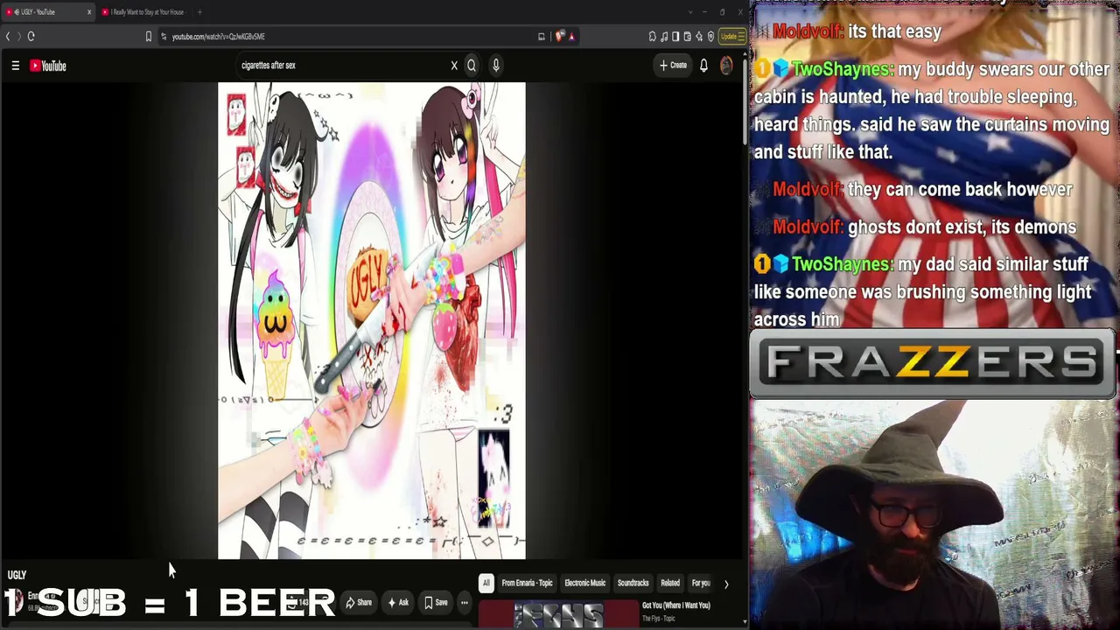Click the Create button on YouTube
The height and width of the screenshot is (630, 1120).
coord(674,66)
